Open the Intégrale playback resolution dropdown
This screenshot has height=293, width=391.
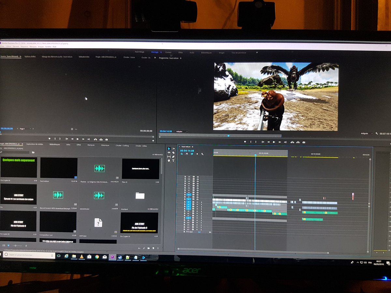[x=366, y=133]
